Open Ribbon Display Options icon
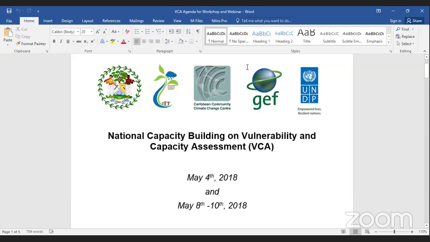Viewport: 430px width, 242px height. tap(379, 11)
